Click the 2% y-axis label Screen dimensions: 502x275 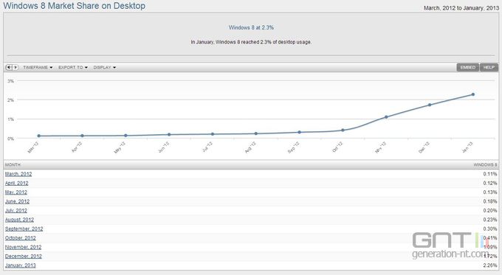pyautogui.click(x=10, y=100)
